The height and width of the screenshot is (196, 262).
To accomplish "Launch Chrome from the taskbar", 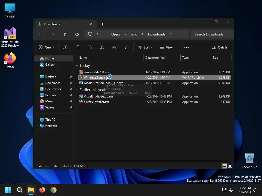I will click(x=53, y=190).
